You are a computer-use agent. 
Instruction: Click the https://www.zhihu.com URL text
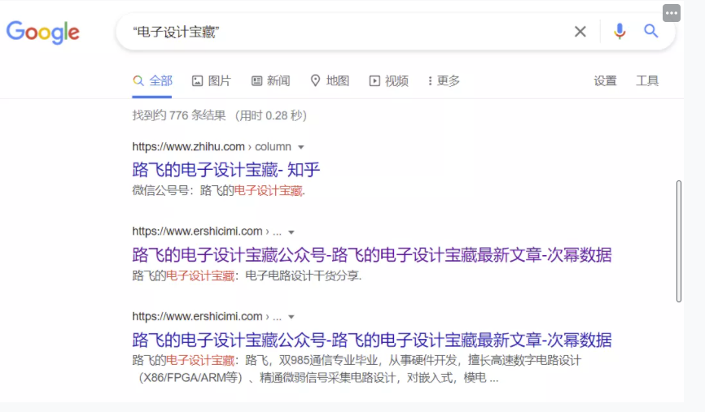click(188, 147)
